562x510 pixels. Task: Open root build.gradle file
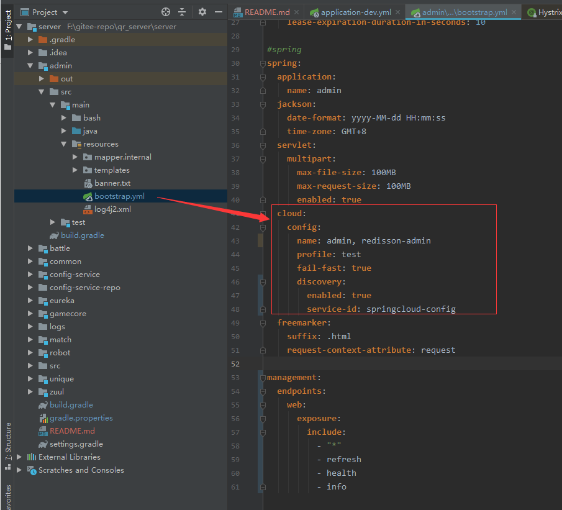[x=71, y=405]
